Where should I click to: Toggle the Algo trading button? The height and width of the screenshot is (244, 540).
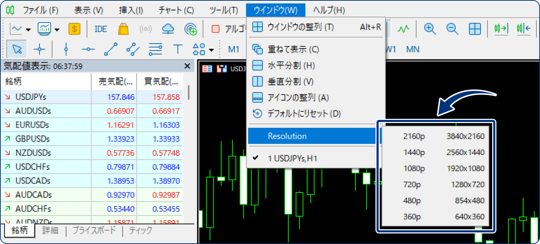229,29
